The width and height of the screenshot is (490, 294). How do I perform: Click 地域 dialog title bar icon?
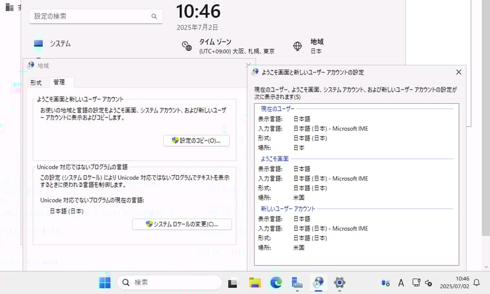[x=31, y=65]
